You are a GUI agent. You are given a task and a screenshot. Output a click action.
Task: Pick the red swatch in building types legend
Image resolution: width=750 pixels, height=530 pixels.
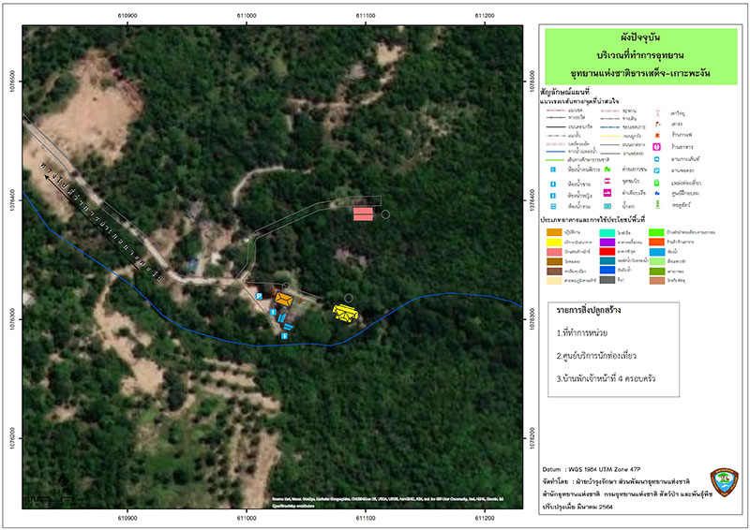[607, 251]
